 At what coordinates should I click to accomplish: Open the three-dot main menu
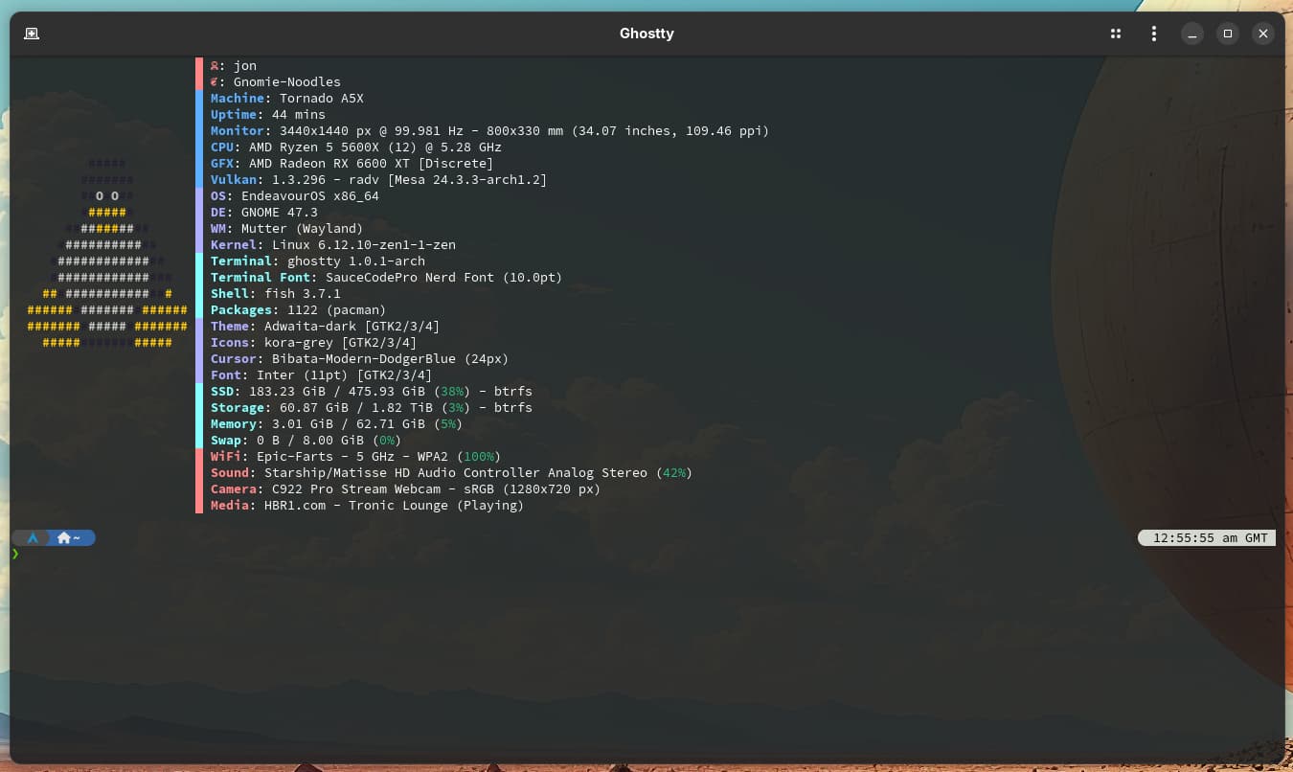[1153, 34]
